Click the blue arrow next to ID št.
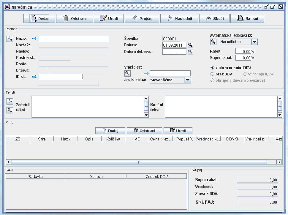Image resolution: width=288 pixels, height=215 pixels. point(35,76)
